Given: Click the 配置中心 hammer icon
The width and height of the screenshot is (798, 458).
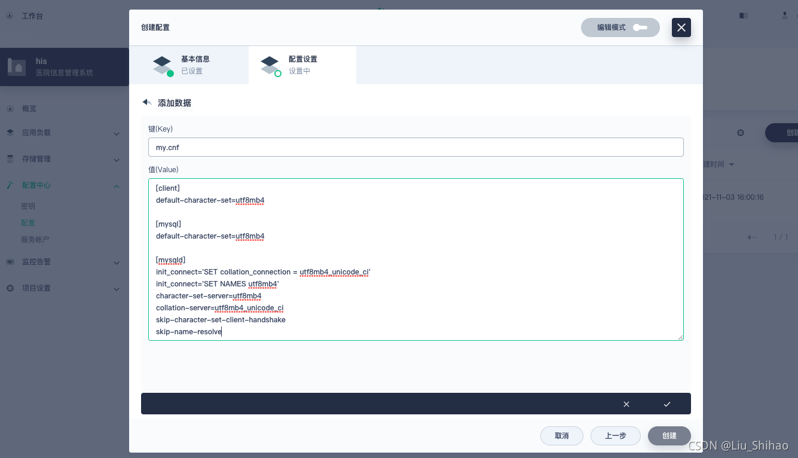Looking at the screenshot, I should (10, 185).
